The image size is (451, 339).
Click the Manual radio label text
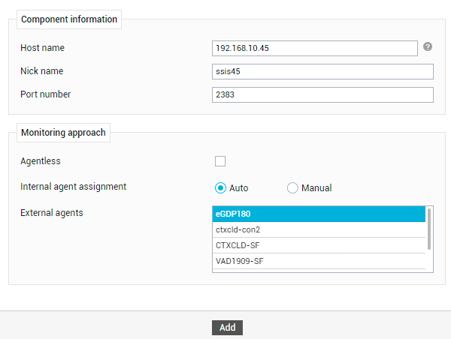point(316,188)
